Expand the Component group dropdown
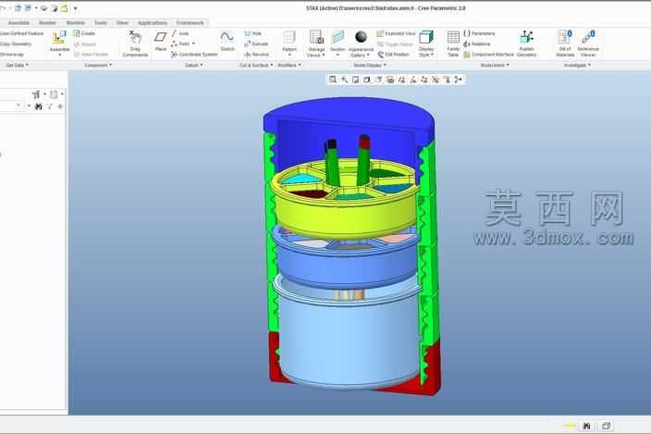The width and height of the screenshot is (651, 434). 98,65
